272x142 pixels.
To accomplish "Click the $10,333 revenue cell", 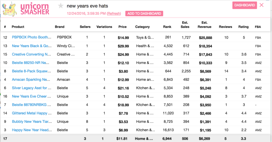I will coord(205,63).
